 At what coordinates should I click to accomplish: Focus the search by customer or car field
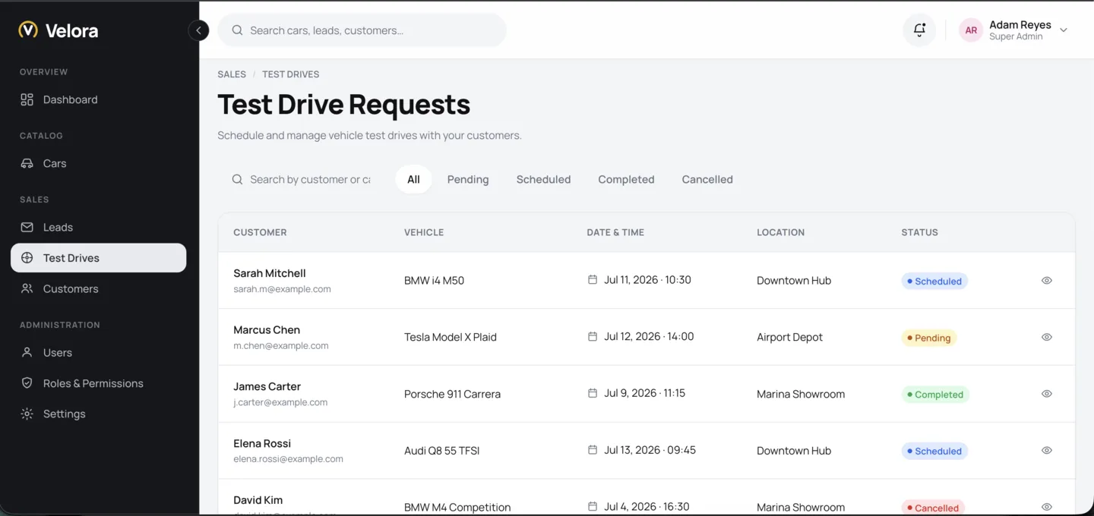pyautogui.click(x=302, y=179)
